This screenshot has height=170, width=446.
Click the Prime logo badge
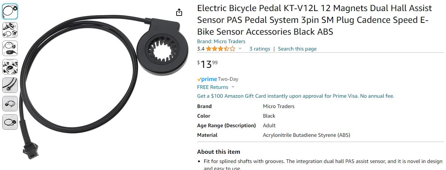click(x=207, y=79)
